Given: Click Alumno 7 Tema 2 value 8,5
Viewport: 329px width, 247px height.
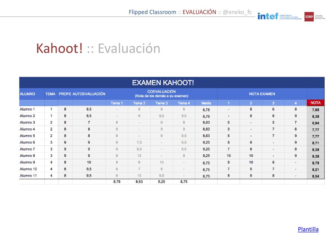Looking at the screenshot, I should pos(139,149).
